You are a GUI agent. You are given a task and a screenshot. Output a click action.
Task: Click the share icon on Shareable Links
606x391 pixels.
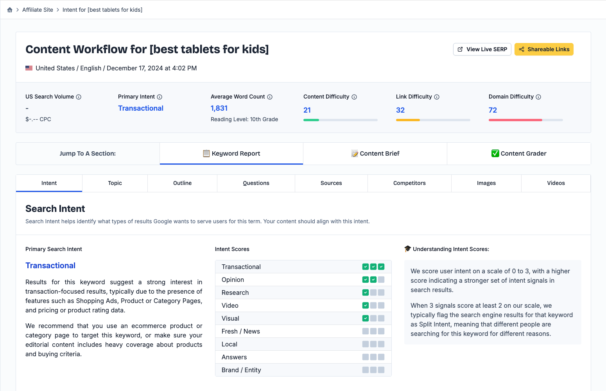pyautogui.click(x=522, y=49)
